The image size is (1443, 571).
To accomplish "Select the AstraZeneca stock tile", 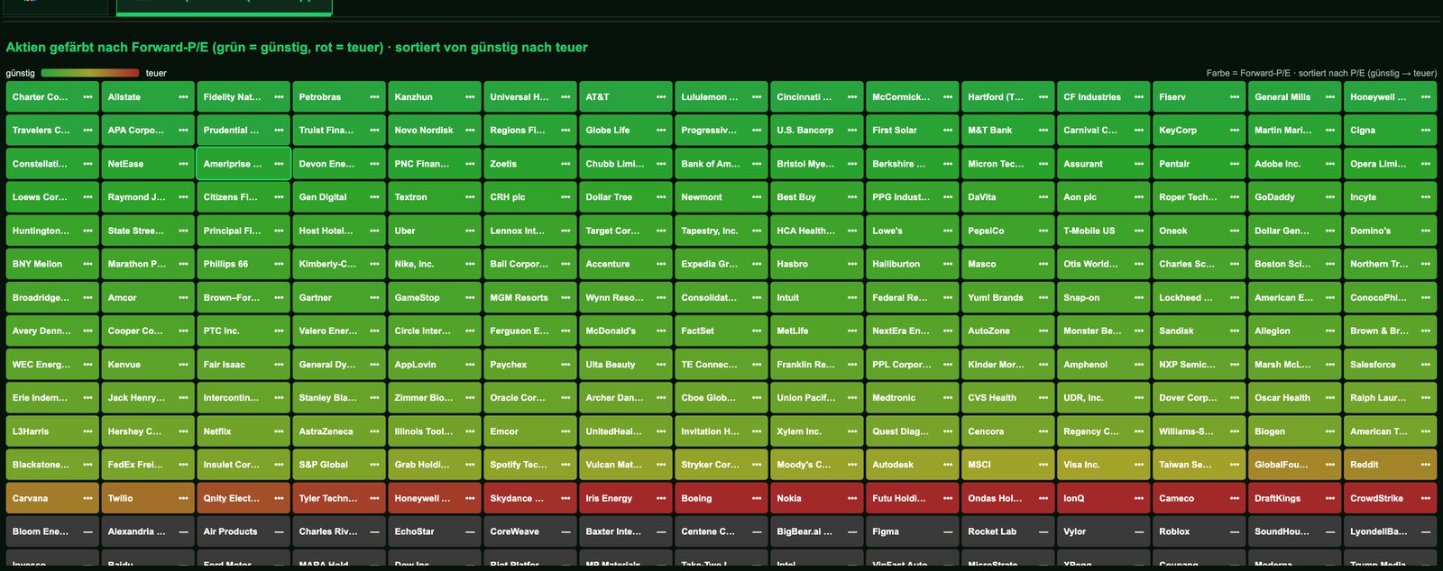I will click(337, 431).
